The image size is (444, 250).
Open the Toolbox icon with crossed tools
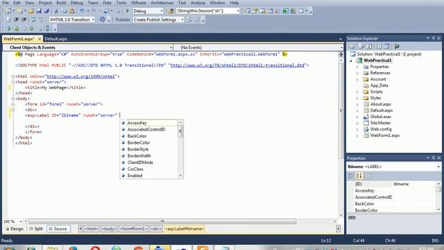click(277, 11)
